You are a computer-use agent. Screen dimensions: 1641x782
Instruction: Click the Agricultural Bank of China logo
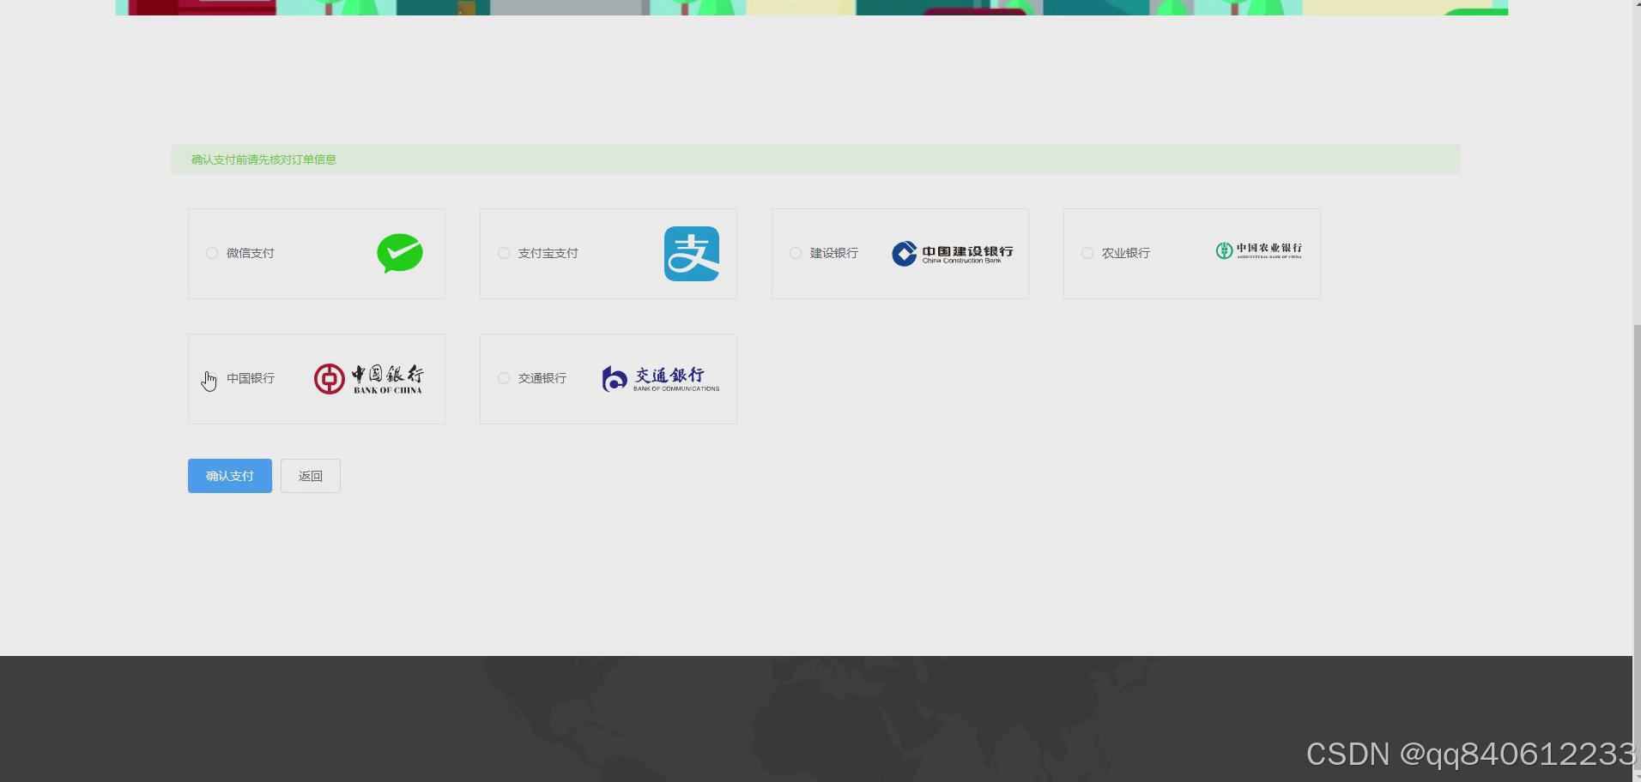tap(1257, 251)
